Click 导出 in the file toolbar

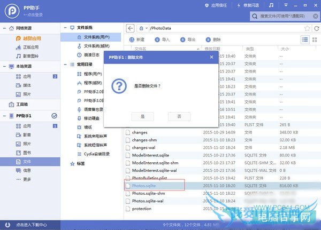(188, 39)
